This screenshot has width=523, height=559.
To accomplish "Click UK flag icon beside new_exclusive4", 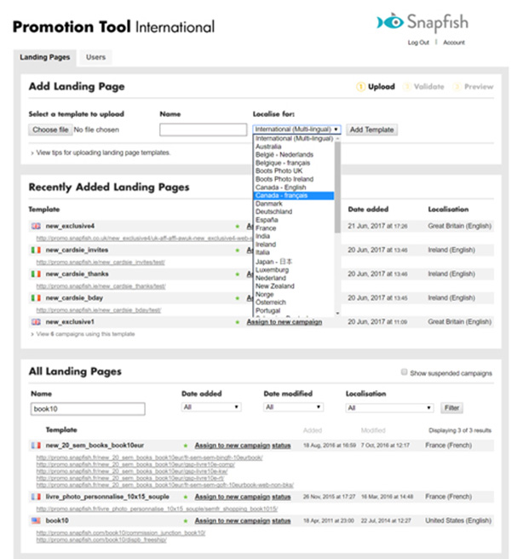I will (36, 226).
